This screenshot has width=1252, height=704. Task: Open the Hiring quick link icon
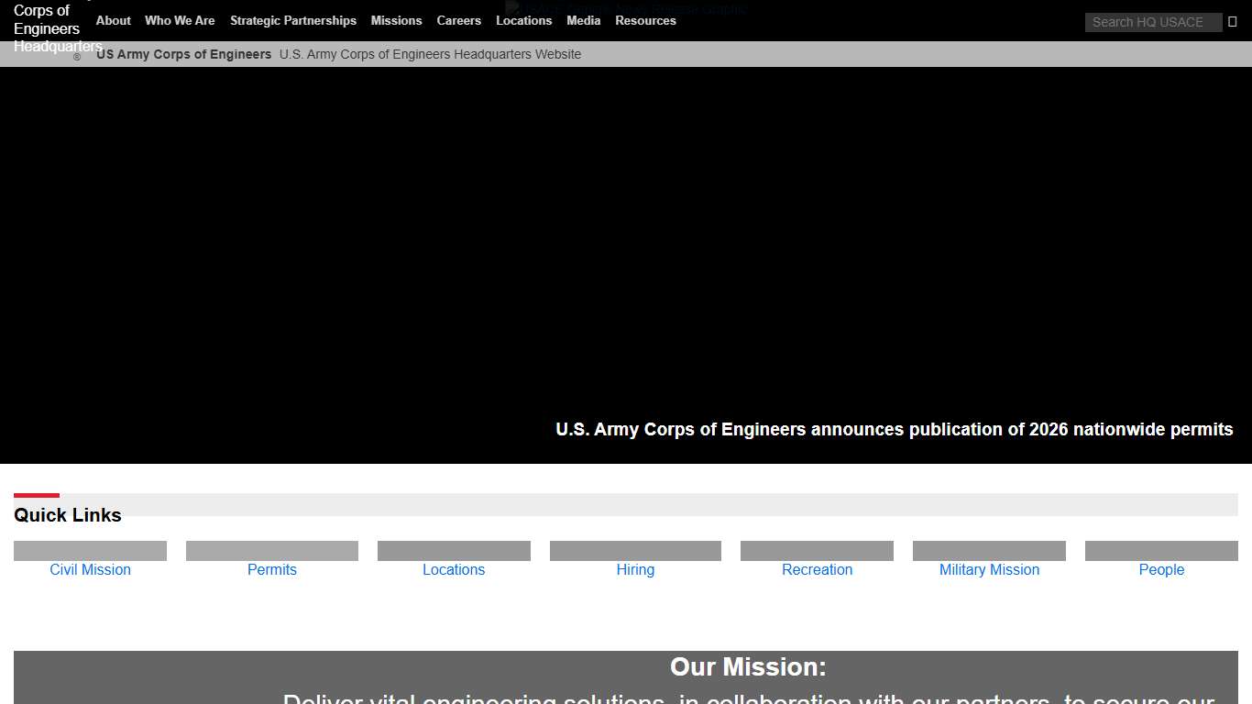pos(635,550)
